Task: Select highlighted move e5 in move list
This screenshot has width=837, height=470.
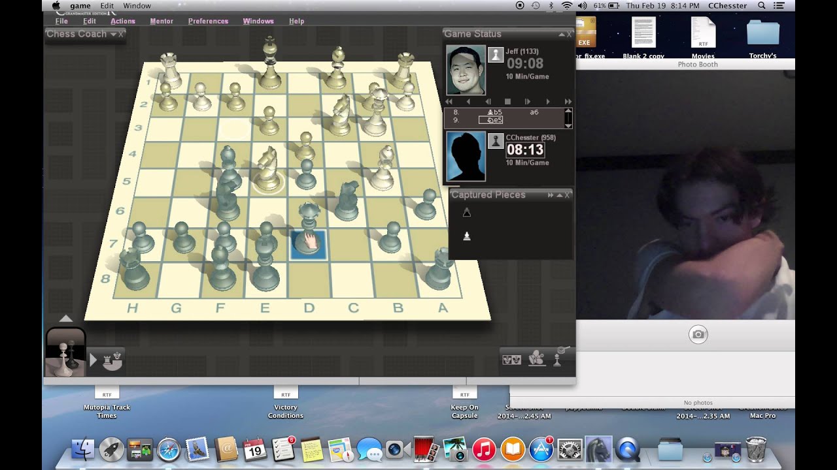Action: click(491, 120)
